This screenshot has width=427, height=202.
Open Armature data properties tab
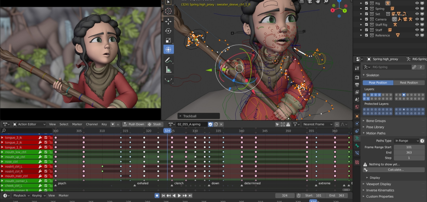(x=357, y=138)
